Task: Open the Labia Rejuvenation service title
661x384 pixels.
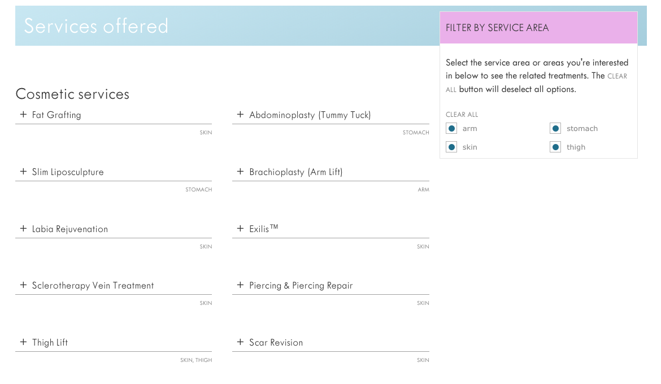Action: point(70,229)
